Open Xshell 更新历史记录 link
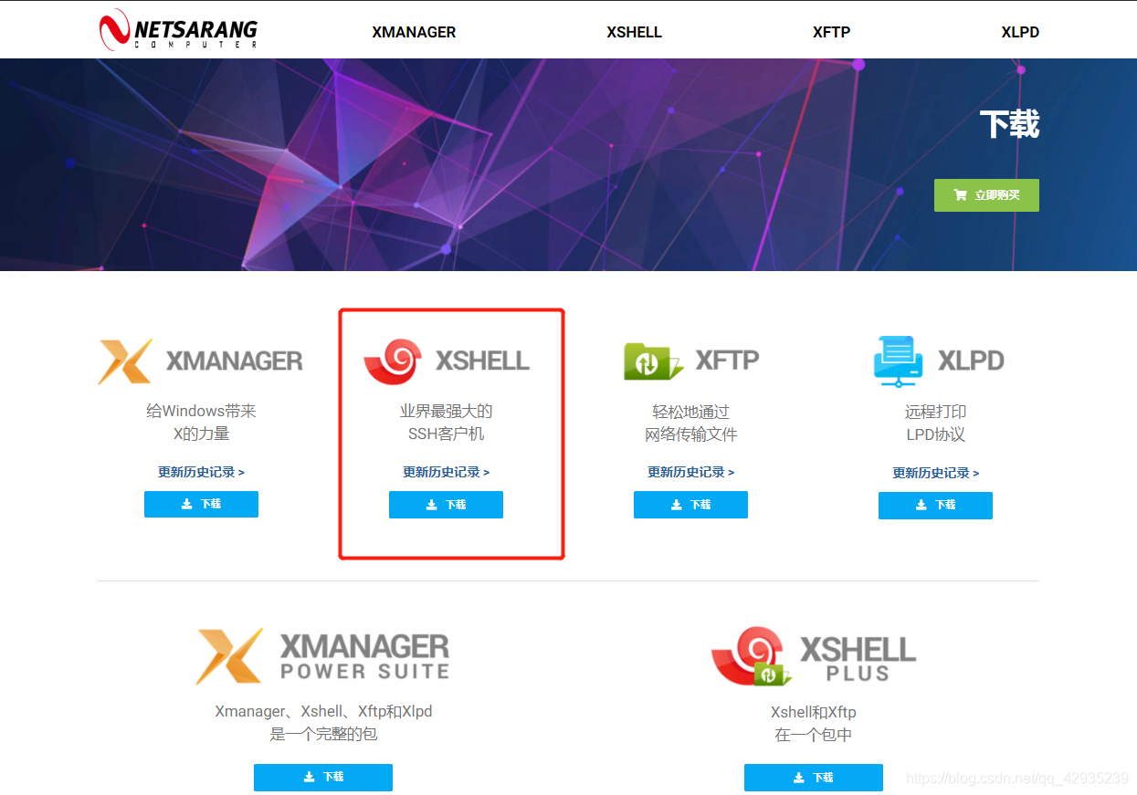Image resolution: width=1137 pixels, height=795 pixels. pyautogui.click(x=446, y=472)
